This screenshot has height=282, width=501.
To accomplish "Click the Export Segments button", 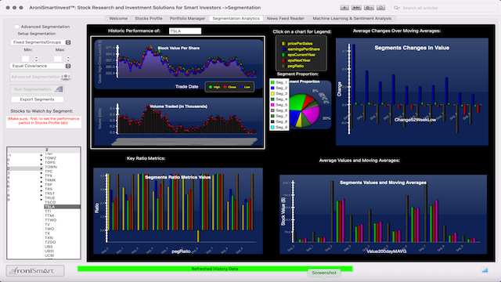I will 37,99.
